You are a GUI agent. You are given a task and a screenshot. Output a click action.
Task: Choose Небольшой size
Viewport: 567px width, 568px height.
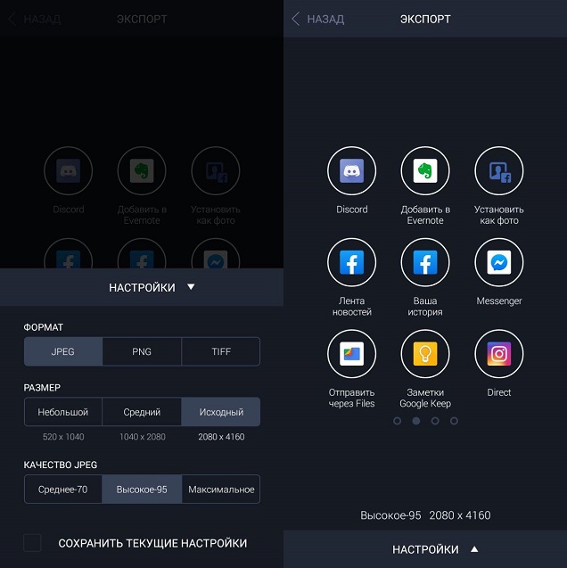click(63, 412)
